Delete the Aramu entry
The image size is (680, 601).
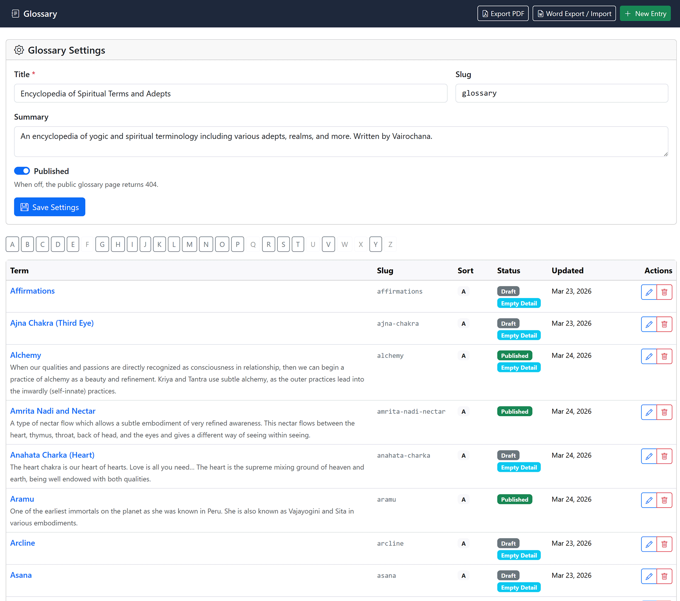(664, 500)
